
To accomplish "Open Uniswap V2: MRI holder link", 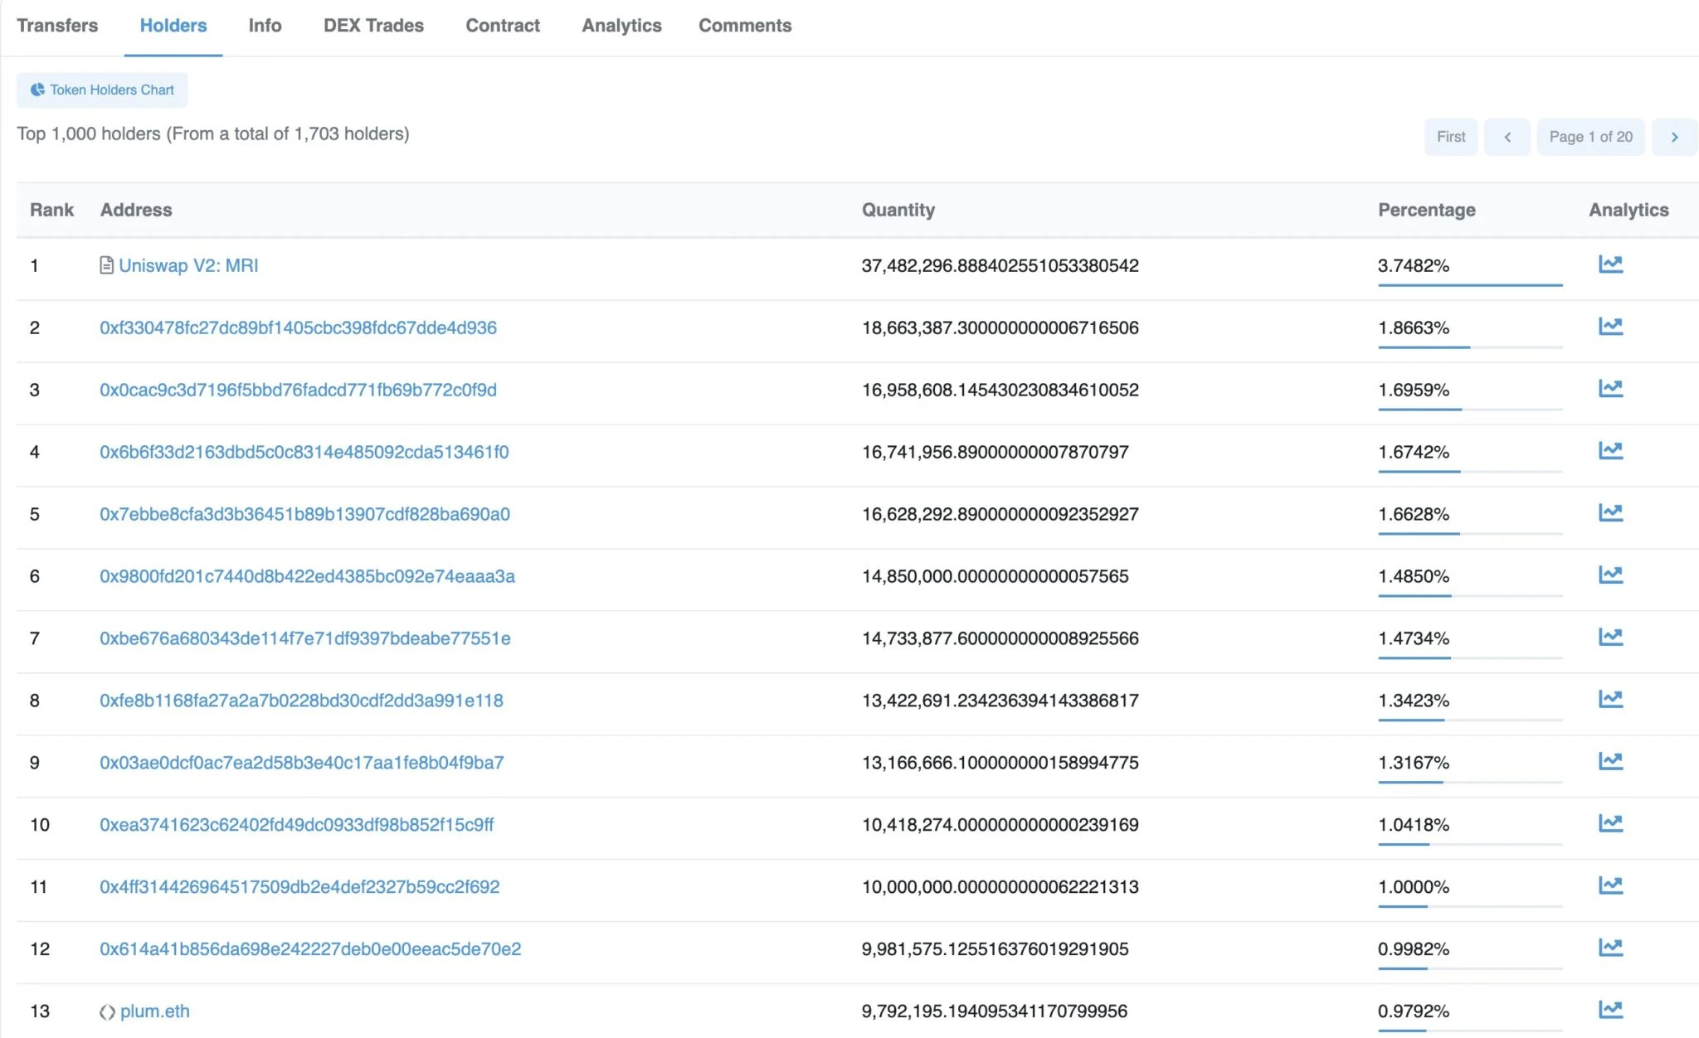I will tap(188, 265).
